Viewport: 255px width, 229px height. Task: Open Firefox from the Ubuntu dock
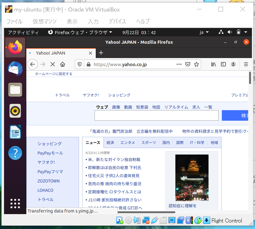click(x=15, y=47)
